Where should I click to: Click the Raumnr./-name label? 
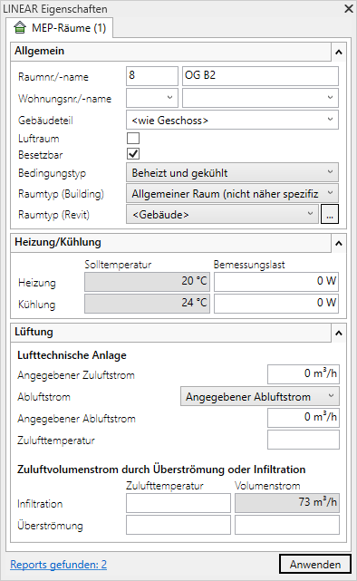click(53, 77)
